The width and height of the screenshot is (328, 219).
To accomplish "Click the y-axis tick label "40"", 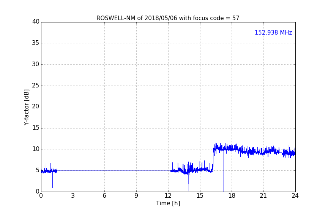I will [x=36, y=22].
